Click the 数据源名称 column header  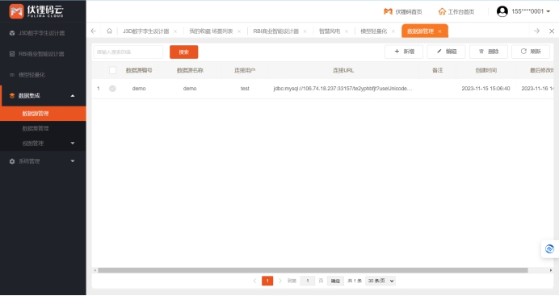pos(190,70)
